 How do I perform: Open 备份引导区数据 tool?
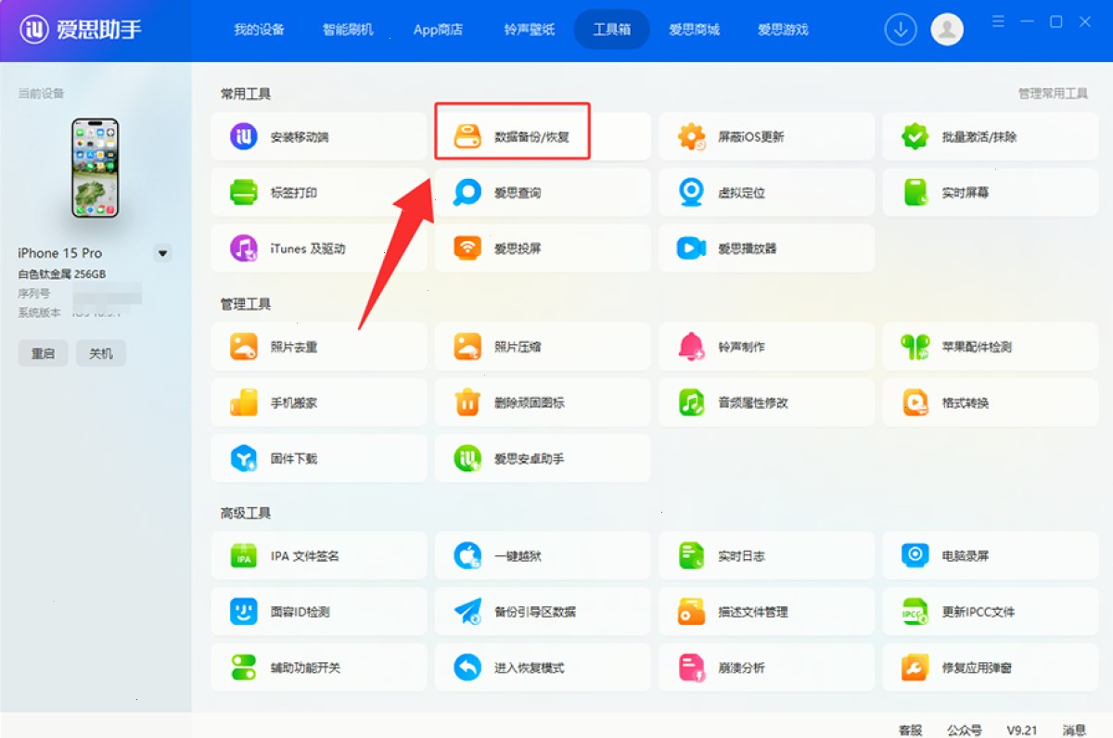[x=543, y=612]
